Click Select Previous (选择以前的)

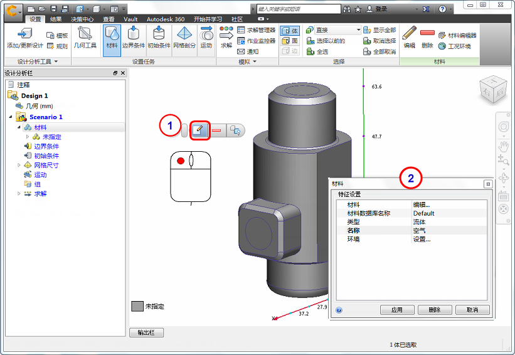(326, 41)
